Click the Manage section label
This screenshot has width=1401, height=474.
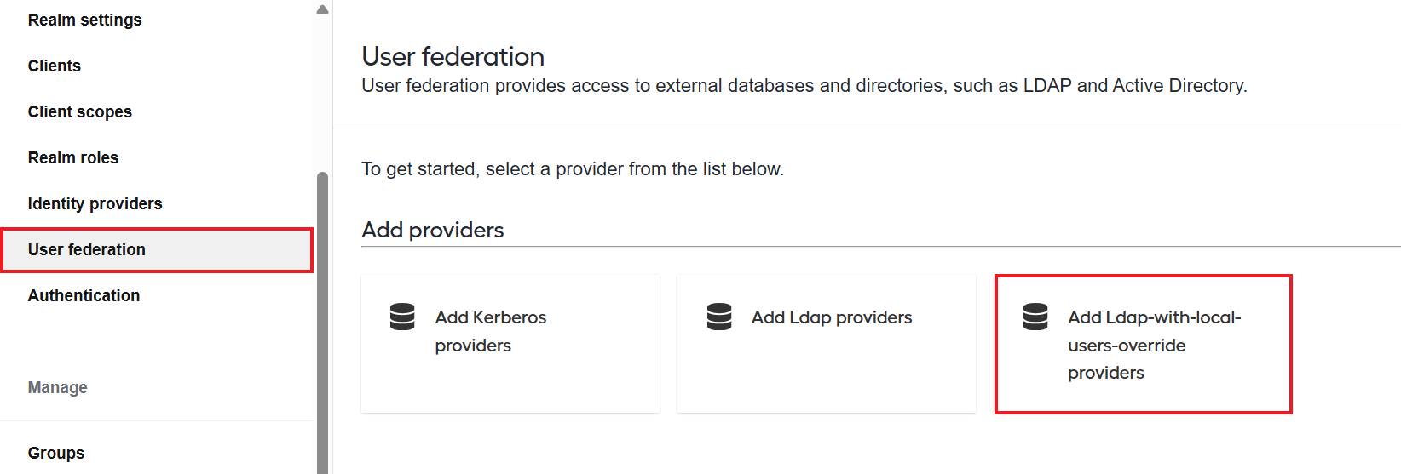pos(58,387)
